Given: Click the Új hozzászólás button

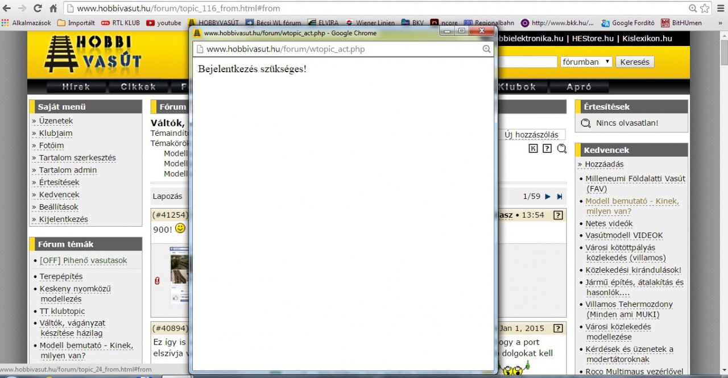Looking at the screenshot, I should (x=531, y=135).
